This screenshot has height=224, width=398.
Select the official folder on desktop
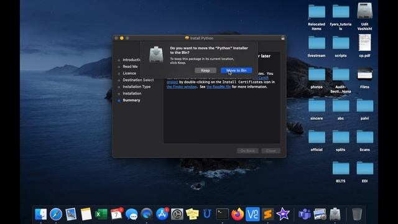(x=317, y=137)
